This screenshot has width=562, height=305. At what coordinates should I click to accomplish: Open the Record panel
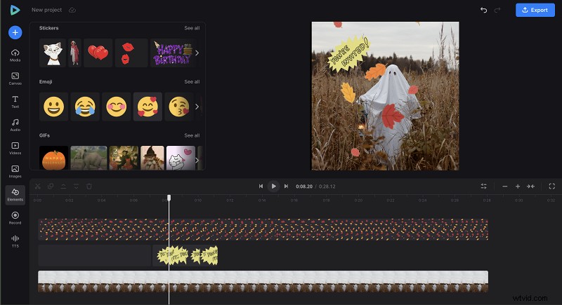point(15,217)
